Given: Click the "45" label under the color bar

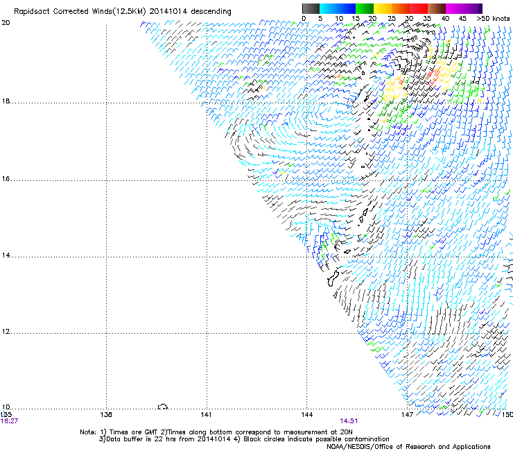Looking at the screenshot, I should tap(462, 18).
